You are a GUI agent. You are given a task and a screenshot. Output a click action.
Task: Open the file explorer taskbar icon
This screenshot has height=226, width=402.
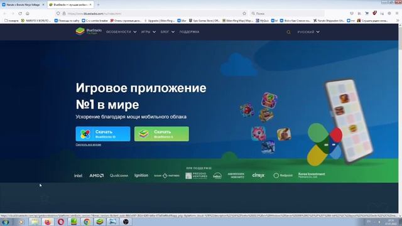[35, 222]
